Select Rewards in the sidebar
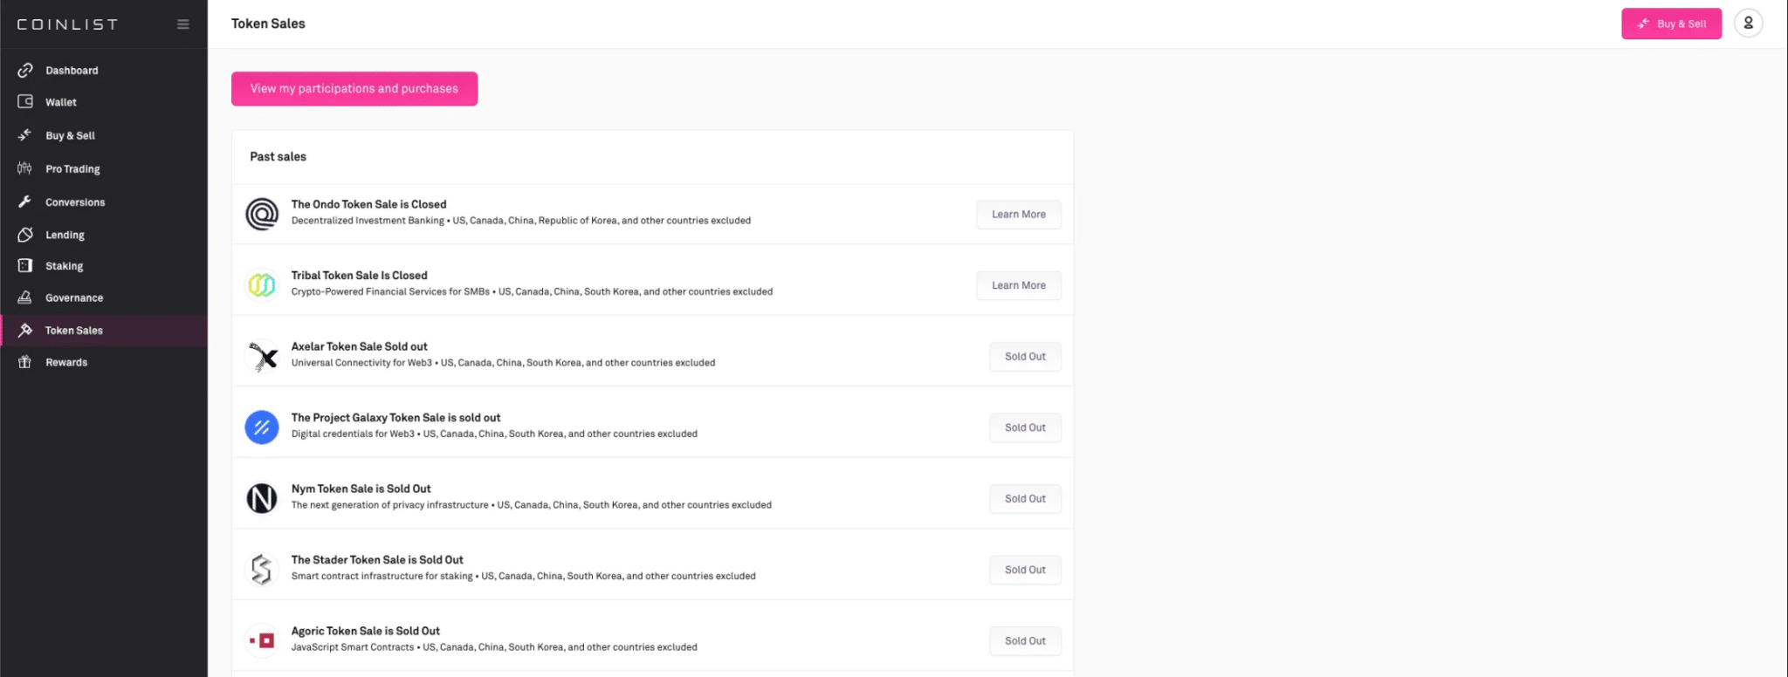This screenshot has width=1788, height=677. point(66,363)
